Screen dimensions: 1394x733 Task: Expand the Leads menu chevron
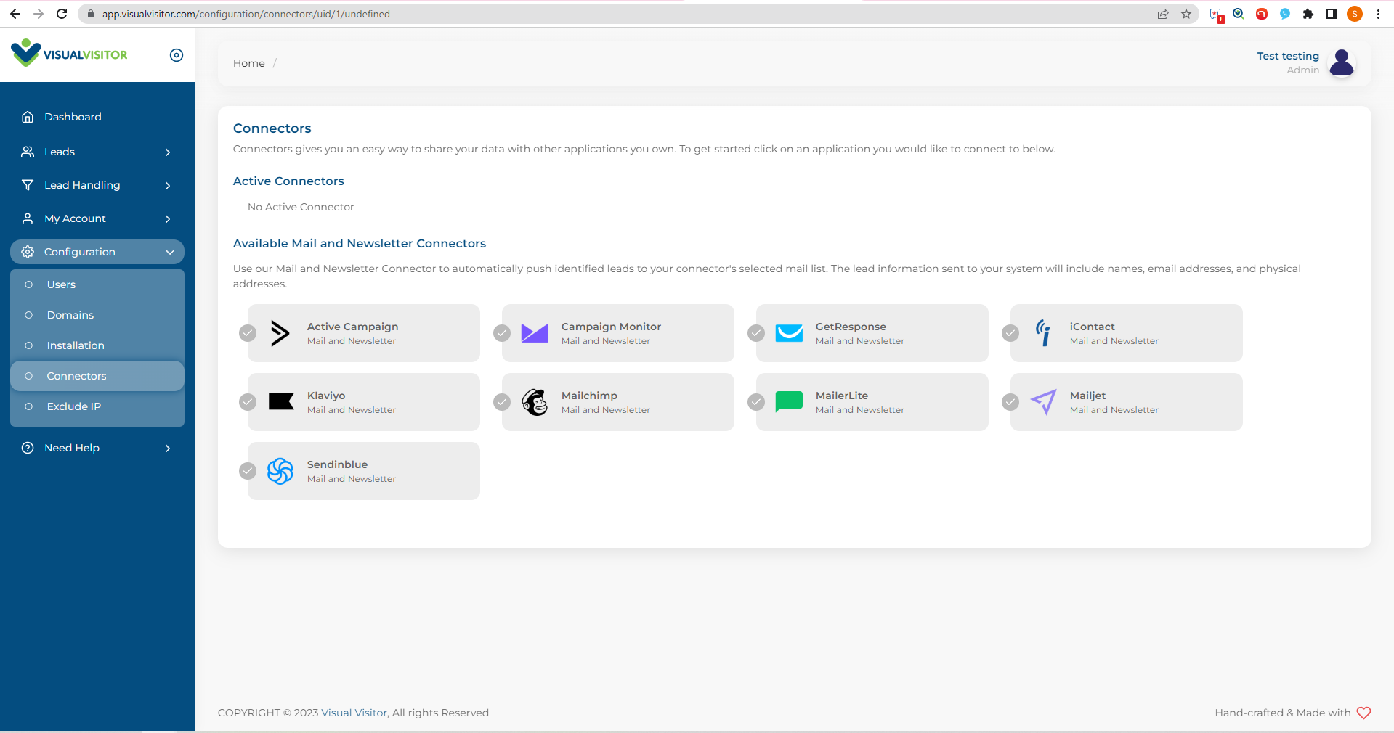point(168,152)
